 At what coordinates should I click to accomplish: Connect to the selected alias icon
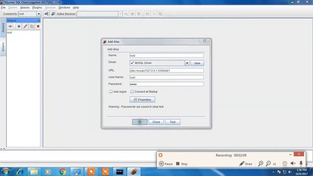tap(10, 26)
